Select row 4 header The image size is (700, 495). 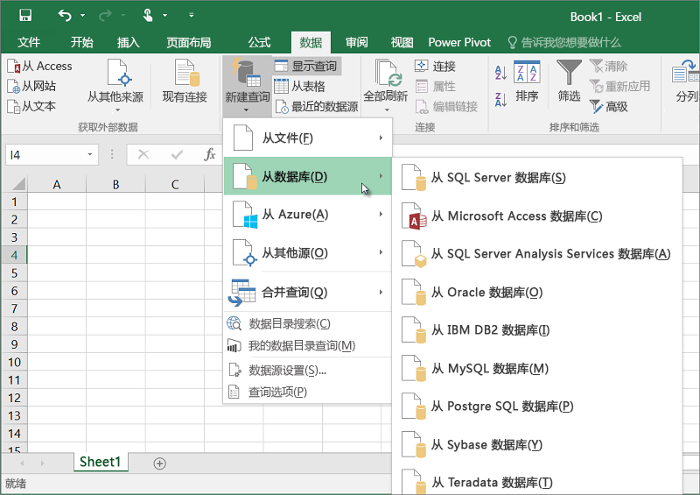point(14,255)
